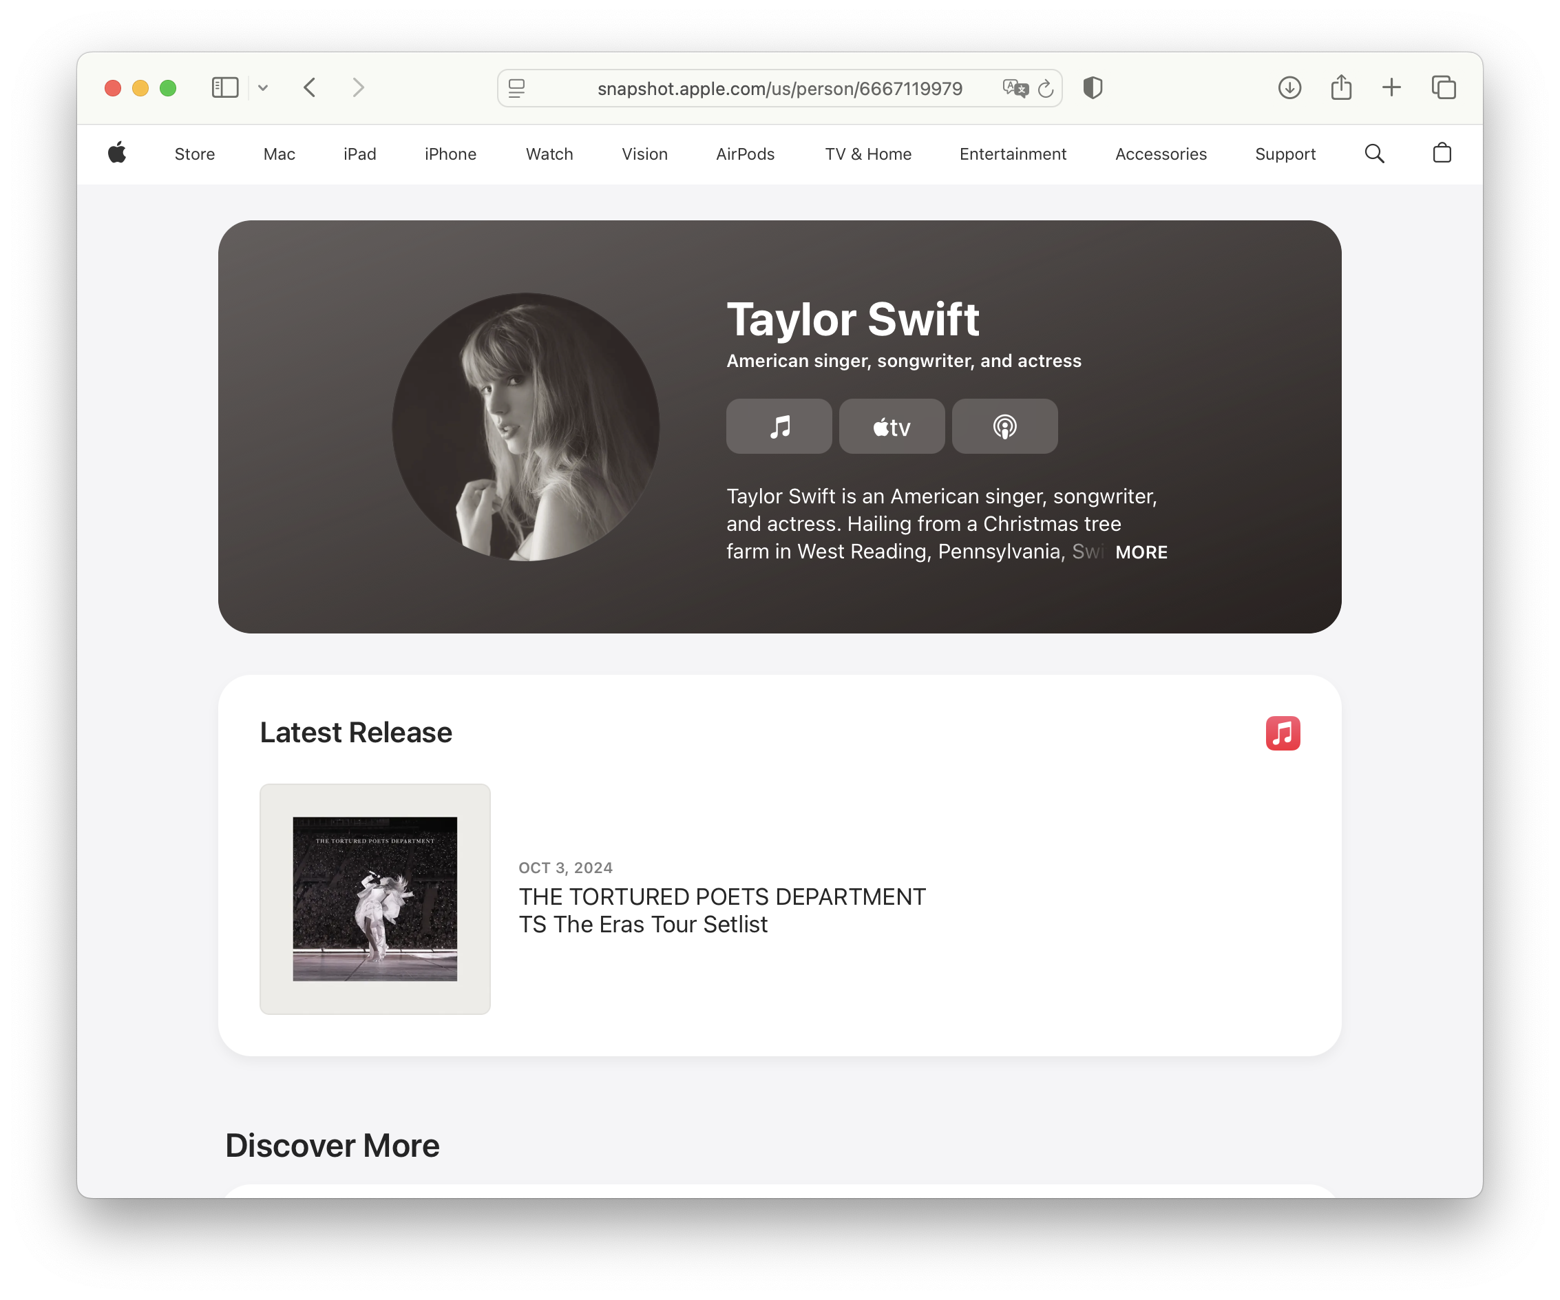Open the search magnifier icon
Viewport: 1560px width, 1300px height.
1374,154
